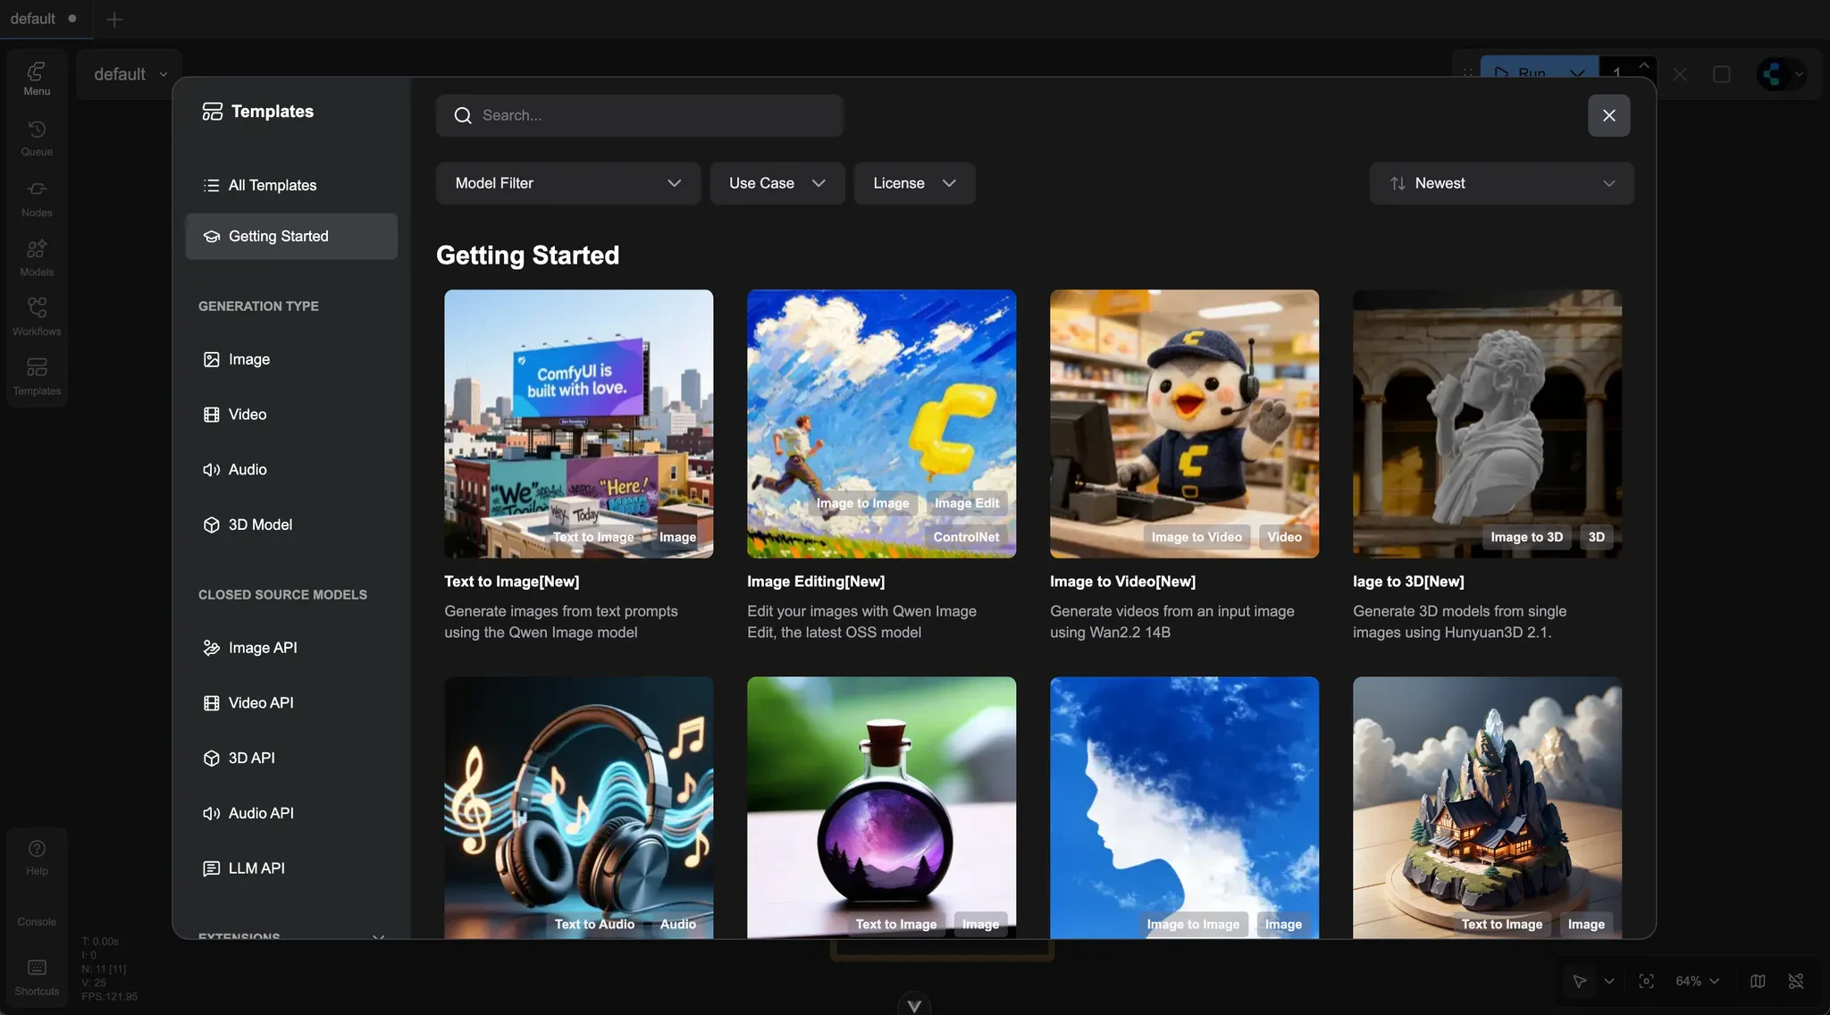This screenshot has width=1830, height=1015.
Task: Switch to the default workflow tab
Action: 36,18
